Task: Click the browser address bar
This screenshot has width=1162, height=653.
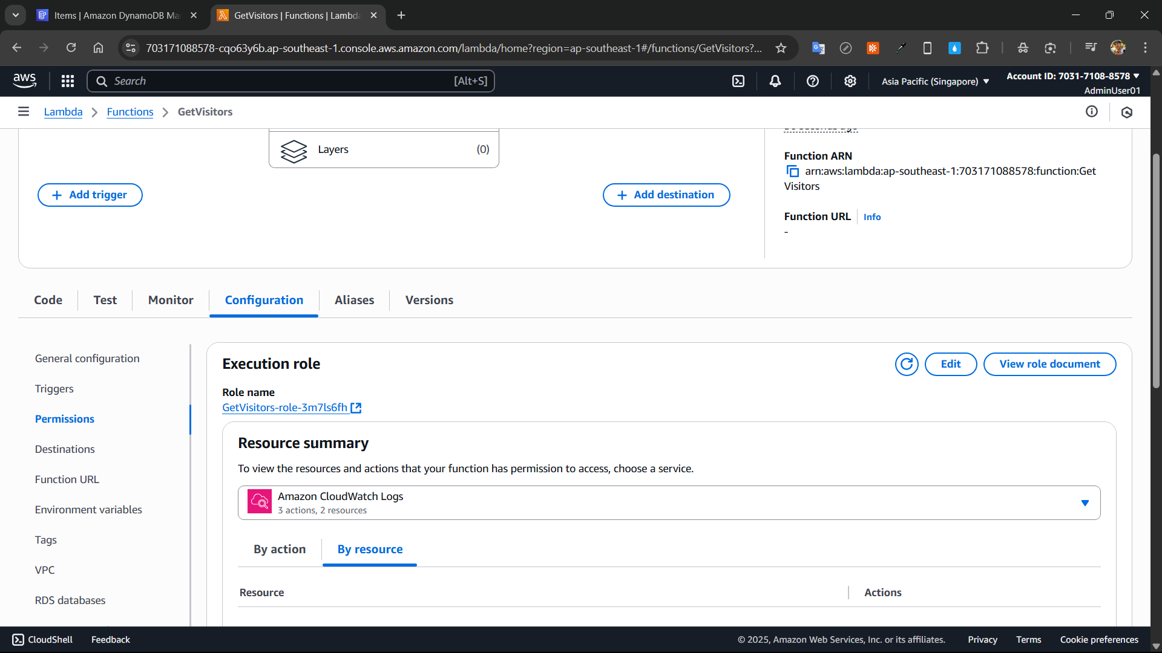Action: [x=454, y=48]
